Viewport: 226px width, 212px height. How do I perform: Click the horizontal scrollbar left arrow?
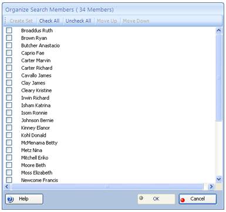(7, 187)
